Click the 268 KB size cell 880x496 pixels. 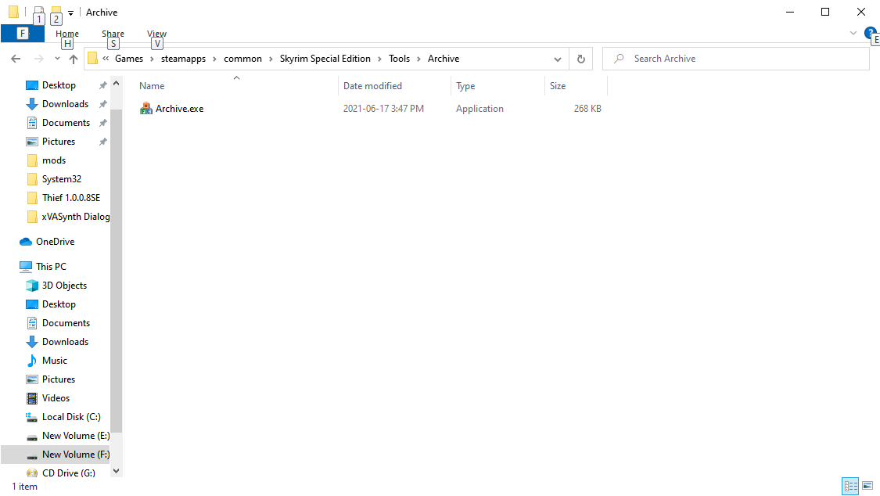587,109
